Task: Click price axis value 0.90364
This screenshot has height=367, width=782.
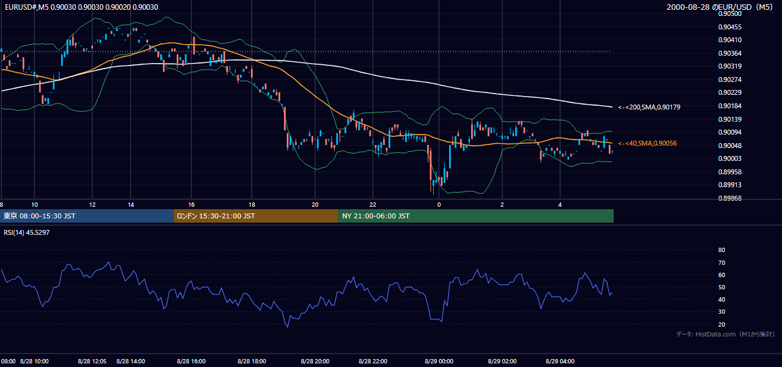Action: pyautogui.click(x=730, y=53)
